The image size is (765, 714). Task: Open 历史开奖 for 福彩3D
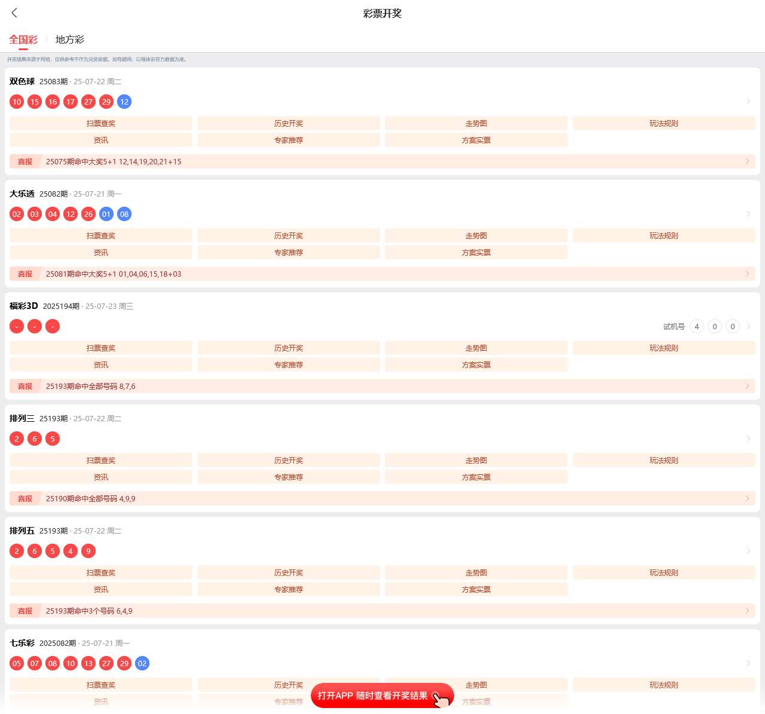(289, 348)
